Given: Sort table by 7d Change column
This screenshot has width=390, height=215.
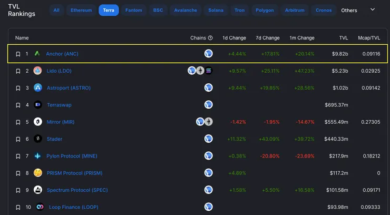Looking at the screenshot, I should pos(267,38).
